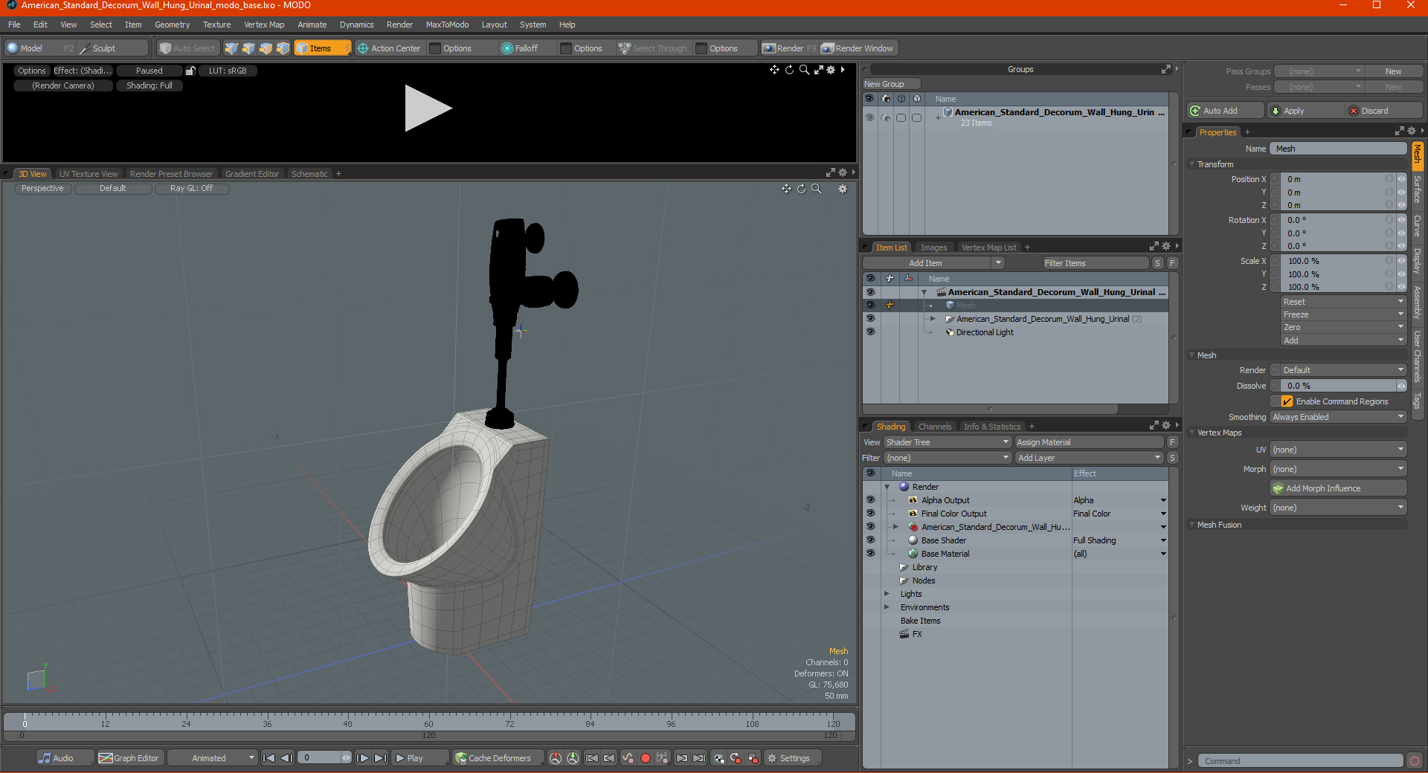Click the Dissolve percentage slider

point(1338,386)
